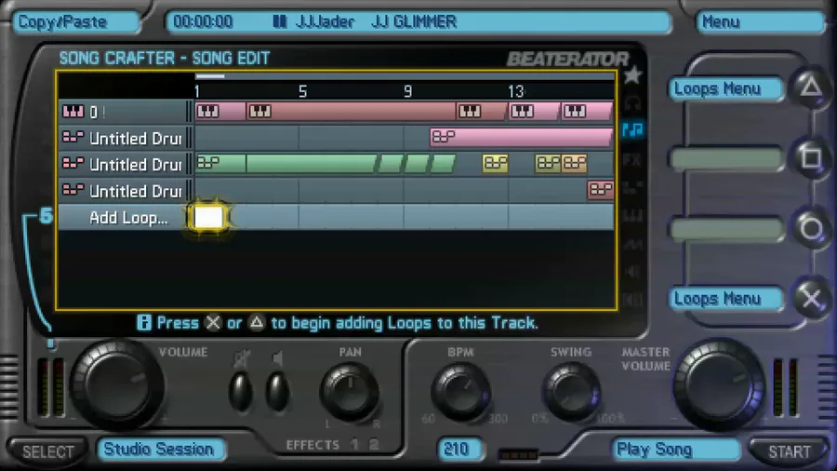Viewport: 837px width, 471px height.
Task: Select the last keyboard loop in track 0
Action: 587,111
